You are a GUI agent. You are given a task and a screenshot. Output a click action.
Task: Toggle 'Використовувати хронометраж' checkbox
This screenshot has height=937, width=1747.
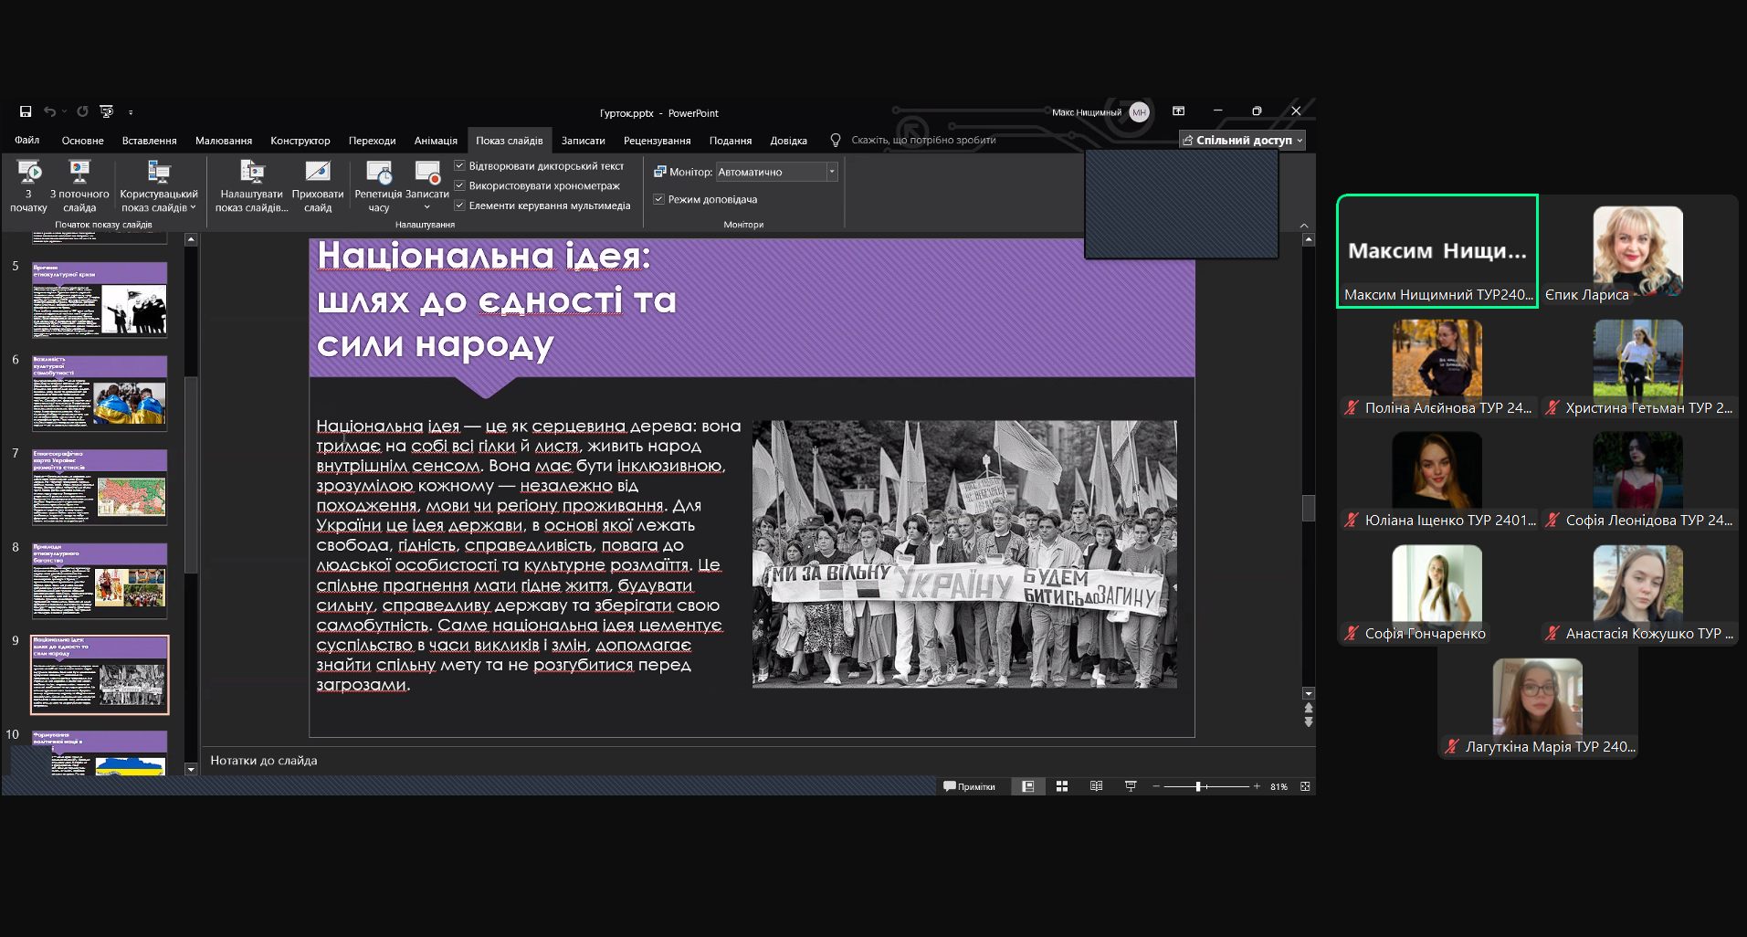(x=460, y=185)
